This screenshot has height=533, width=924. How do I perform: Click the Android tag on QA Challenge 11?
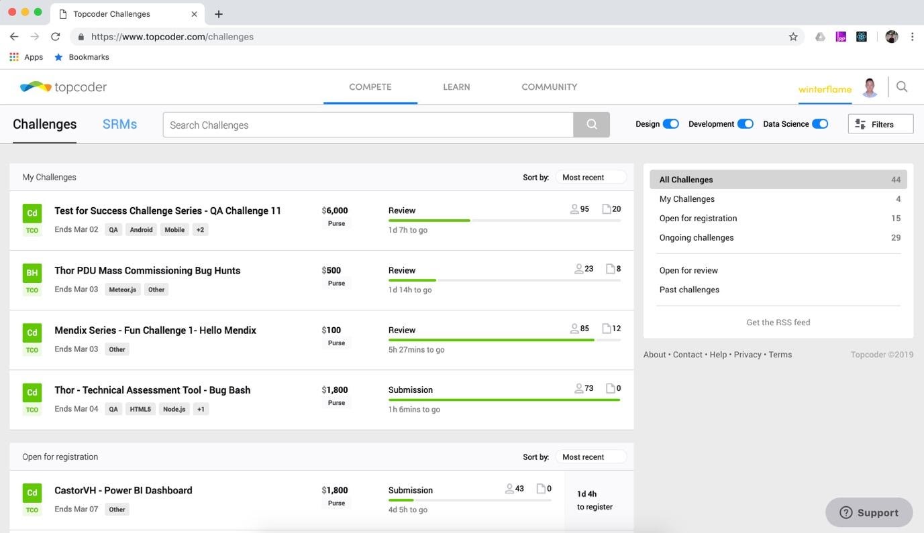pyautogui.click(x=141, y=230)
